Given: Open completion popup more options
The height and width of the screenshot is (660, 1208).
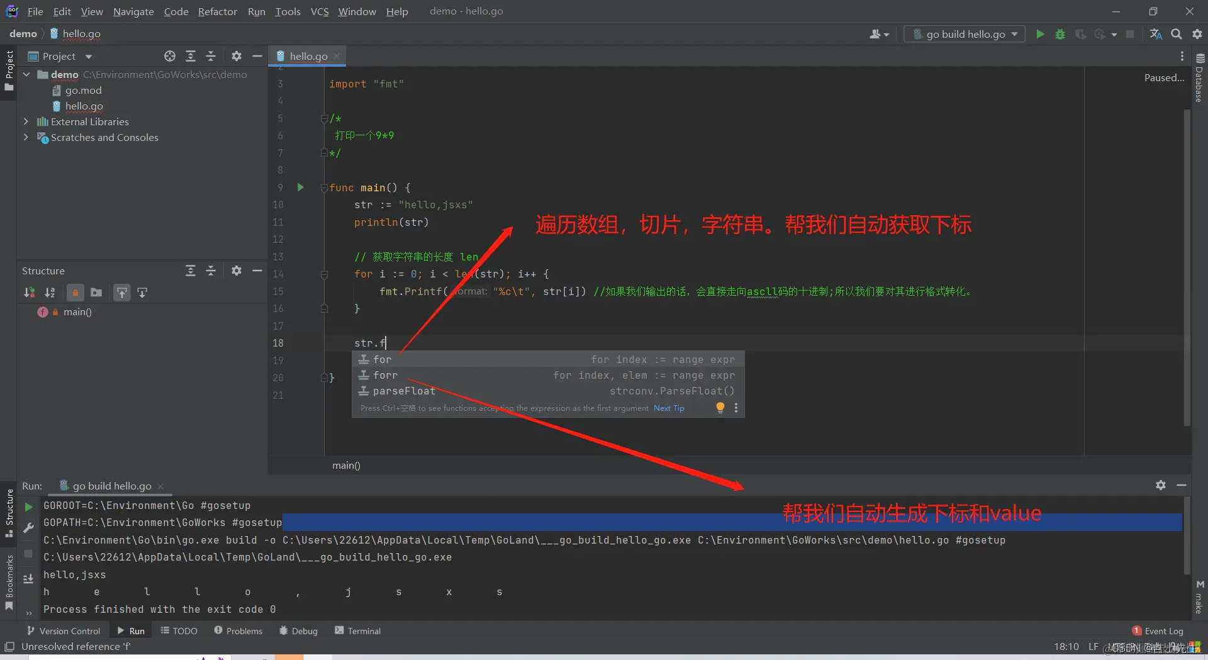Looking at the screenshot, I should click(736, 408).
